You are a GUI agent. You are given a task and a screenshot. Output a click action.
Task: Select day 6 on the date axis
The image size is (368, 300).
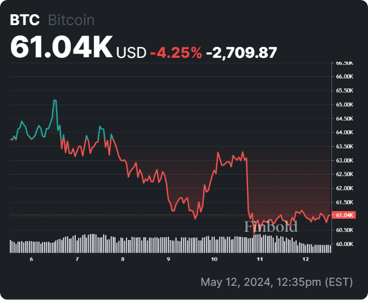(x=32, y=259)
